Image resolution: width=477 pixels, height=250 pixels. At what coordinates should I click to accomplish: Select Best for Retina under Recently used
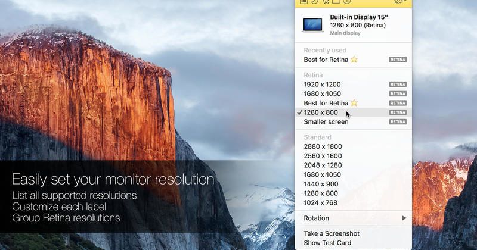tap(354, 60)
